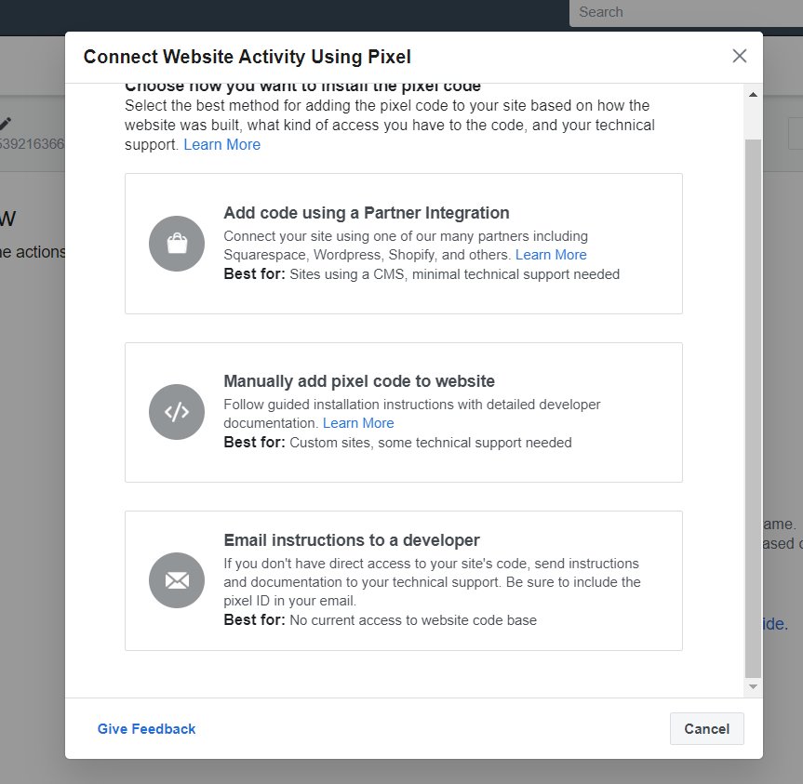Open Learn More link after 'technical support.'
Screen dimensions: 803x784
tap(222, 144)
